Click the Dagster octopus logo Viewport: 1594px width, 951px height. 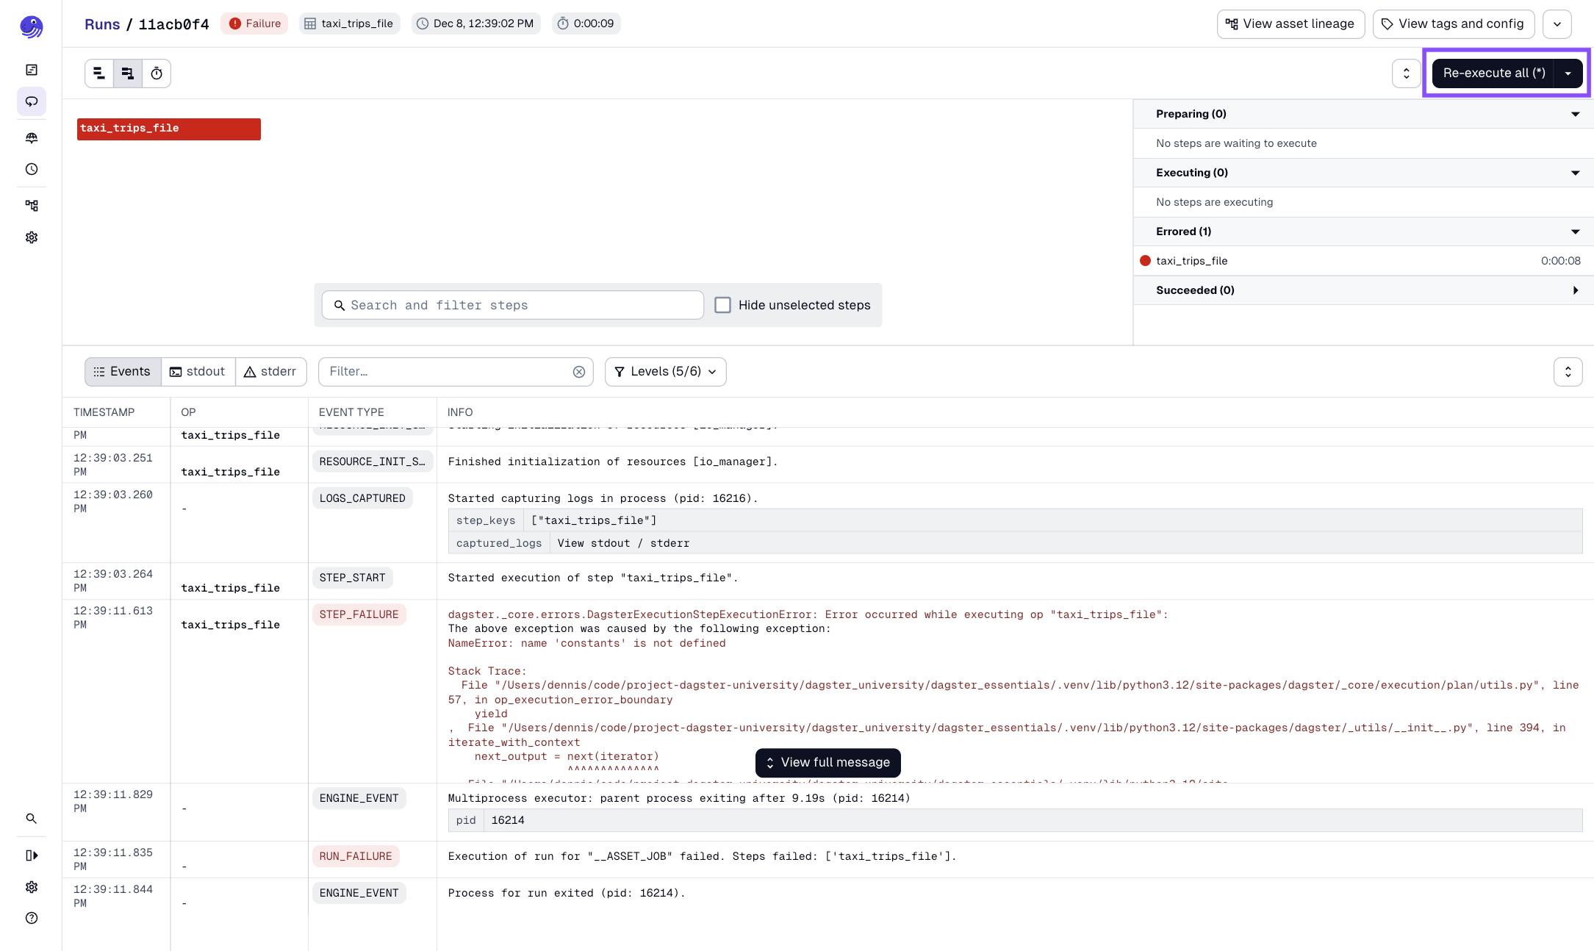(32, 26)
